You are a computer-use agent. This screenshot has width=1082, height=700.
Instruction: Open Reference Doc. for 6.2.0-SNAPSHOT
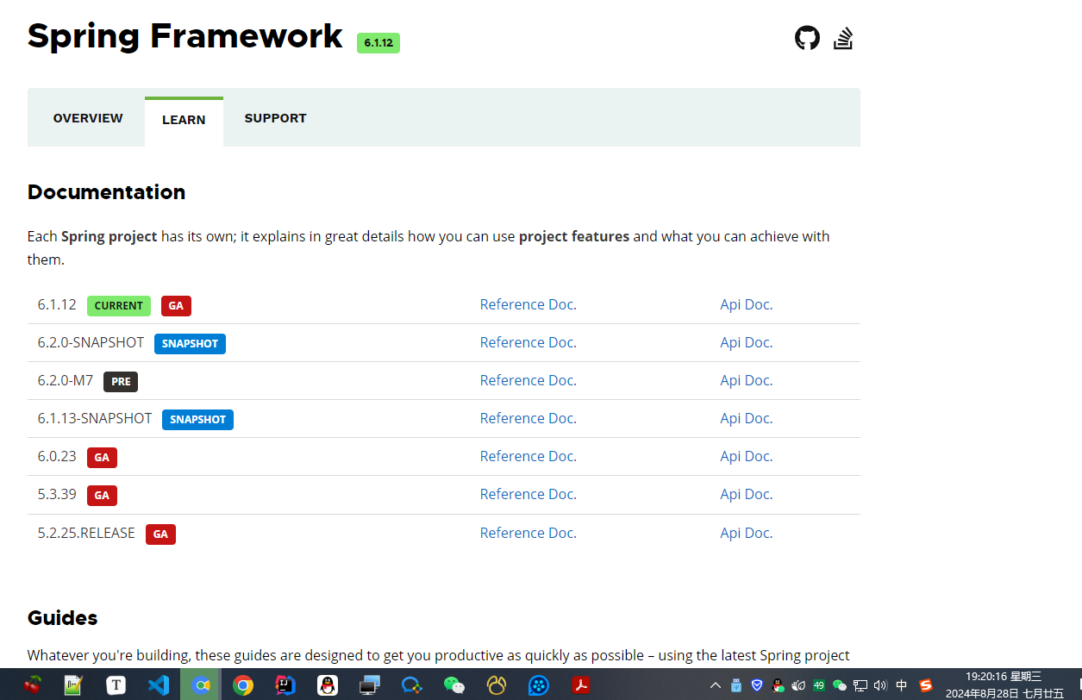coord(528,342)
